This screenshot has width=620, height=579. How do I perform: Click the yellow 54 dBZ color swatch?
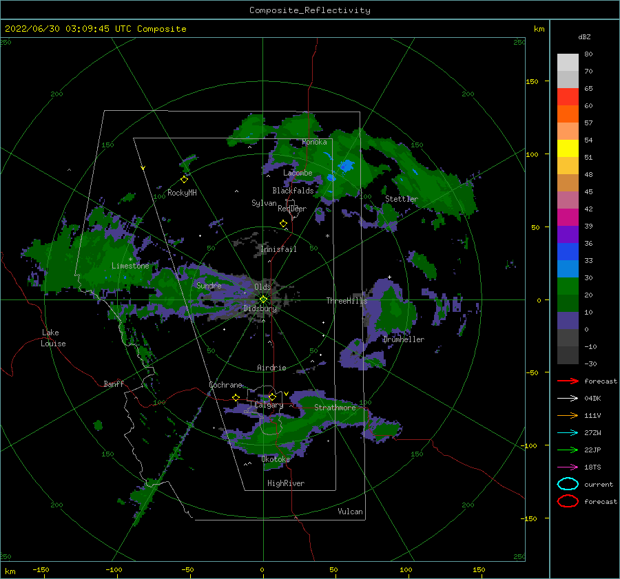tap(568, 149)
